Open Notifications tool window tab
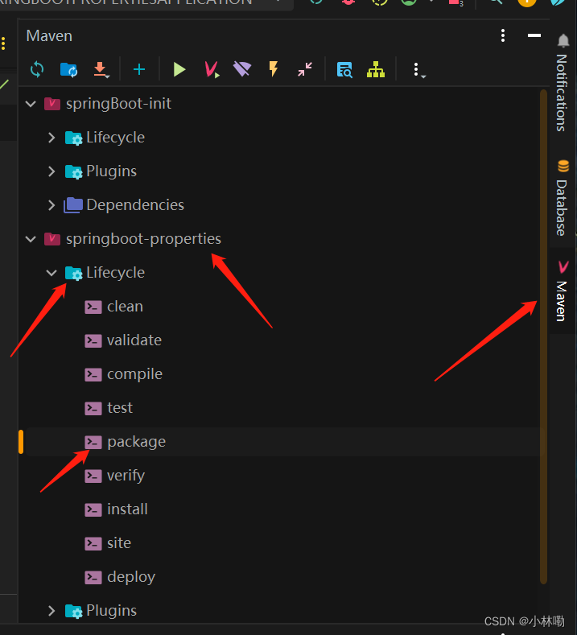 click(x=563, y=84)
